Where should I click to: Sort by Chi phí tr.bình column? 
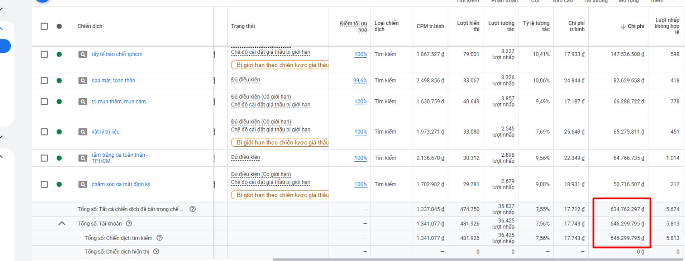[x=577, y=26]
